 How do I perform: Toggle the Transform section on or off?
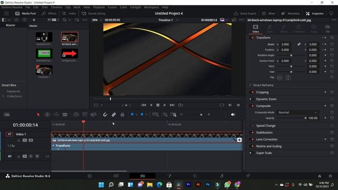(252, 37)
